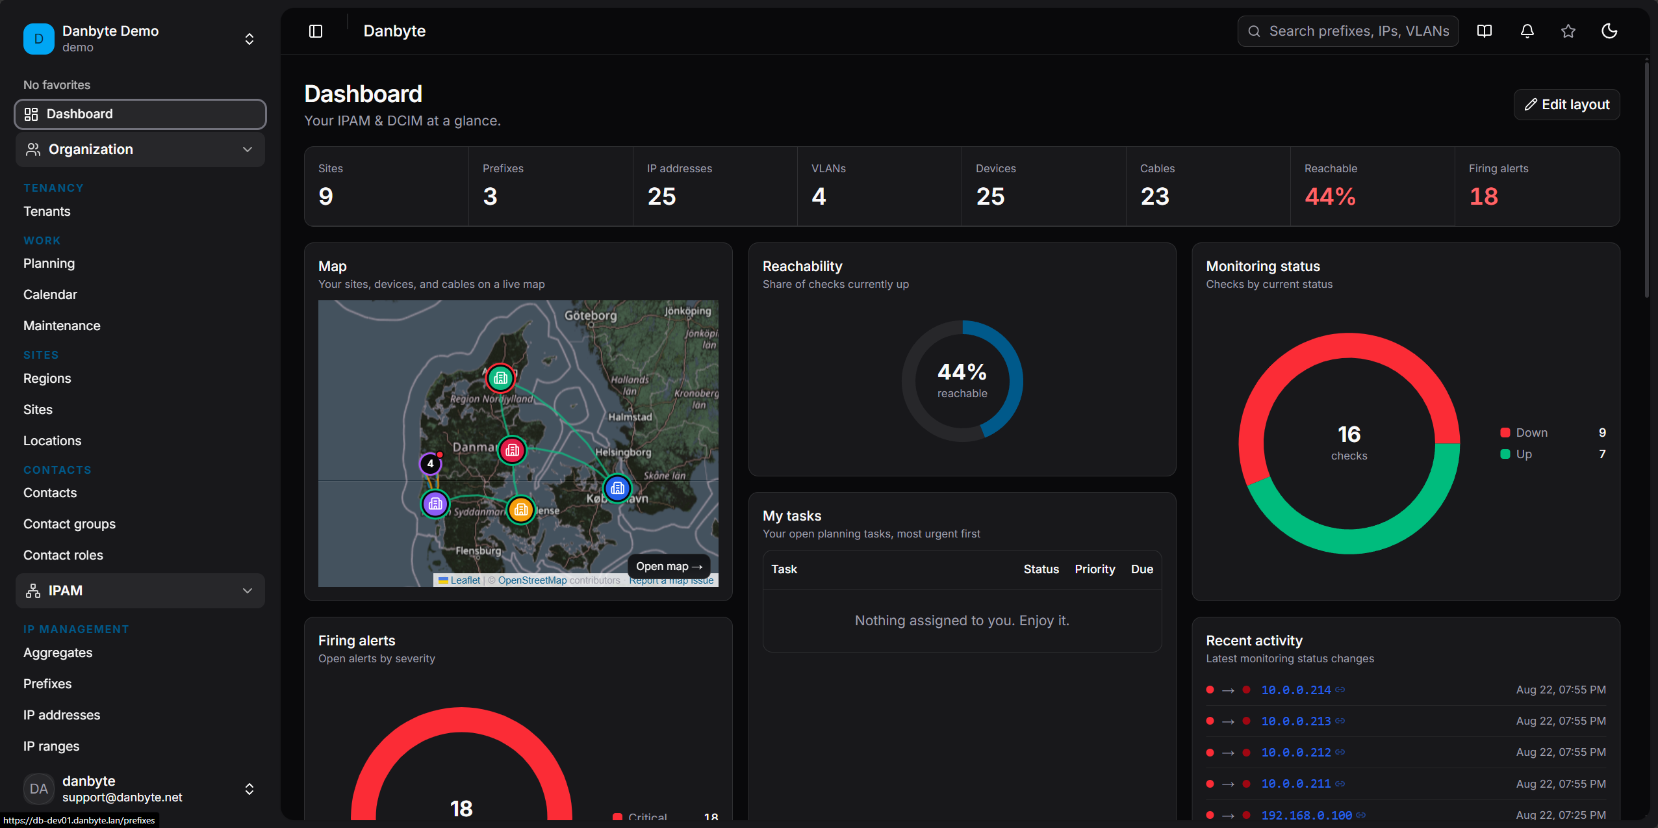The width and height of the screenshot is (1658, 828).
Task: Click the red site marker on map
Action: click(x=512, y=450)
